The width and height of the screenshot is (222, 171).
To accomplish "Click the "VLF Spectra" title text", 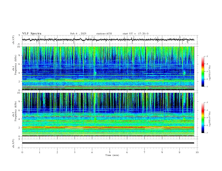I will [x=32, y=34].
